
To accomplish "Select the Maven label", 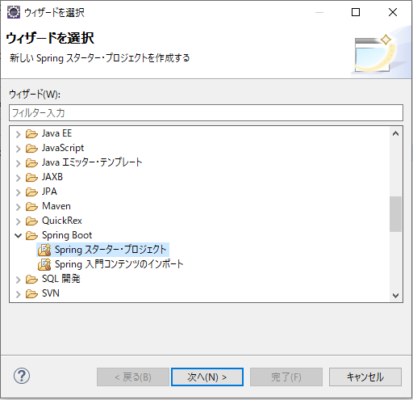I will tap(56, 206).
